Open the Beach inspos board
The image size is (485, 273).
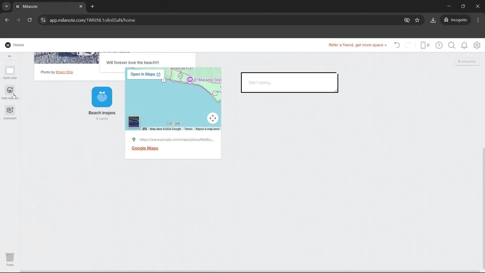click(102, 97)
